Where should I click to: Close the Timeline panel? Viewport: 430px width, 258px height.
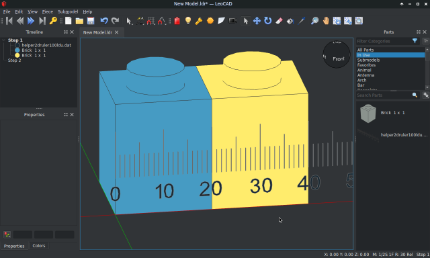(72, 32)
